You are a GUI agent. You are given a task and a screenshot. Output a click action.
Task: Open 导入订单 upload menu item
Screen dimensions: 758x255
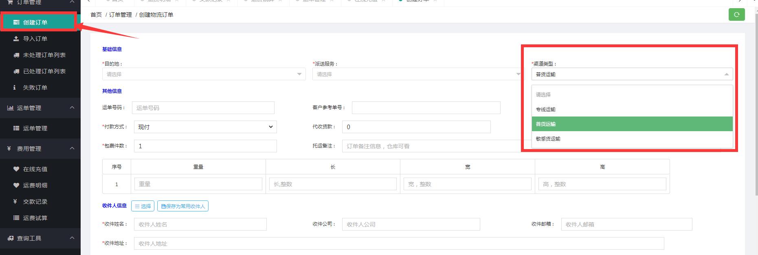coord(35,39)
